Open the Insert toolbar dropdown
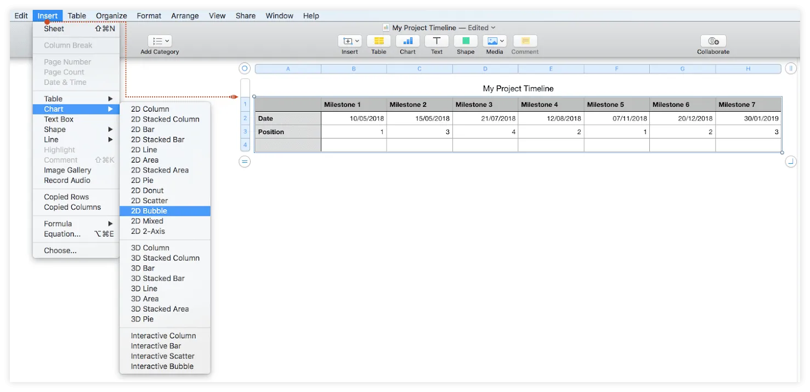810x392 pixels. pyautogui.click(x=349, y=41)
